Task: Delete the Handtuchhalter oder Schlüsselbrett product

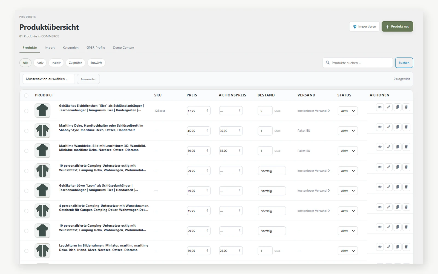Action: pos(406,127)
